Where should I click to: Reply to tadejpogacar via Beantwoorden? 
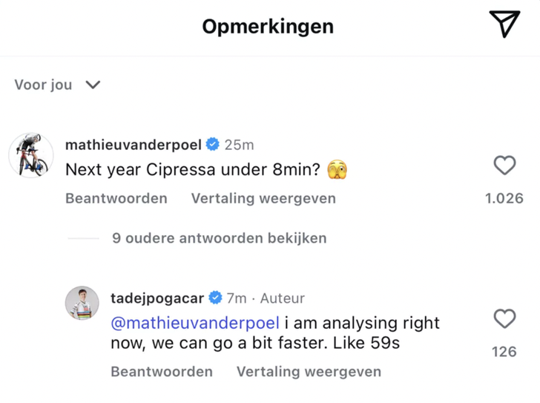coord(162,371)
